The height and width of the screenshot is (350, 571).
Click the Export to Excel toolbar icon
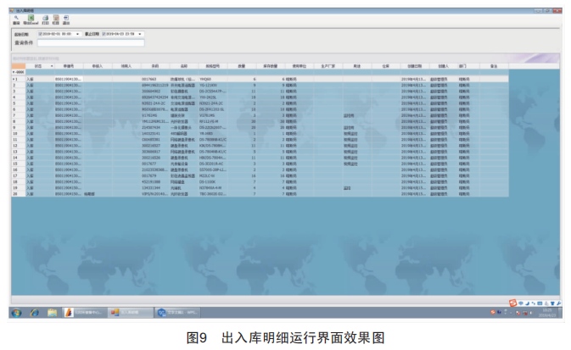pyautogui.click(x=31, y=19)
